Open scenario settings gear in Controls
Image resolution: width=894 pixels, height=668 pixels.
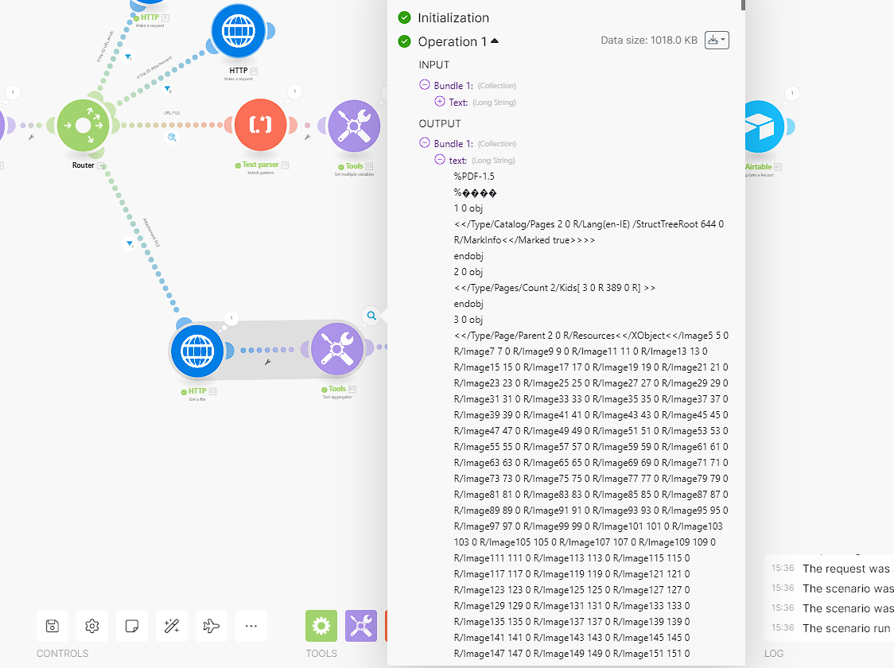coord(91,626)
